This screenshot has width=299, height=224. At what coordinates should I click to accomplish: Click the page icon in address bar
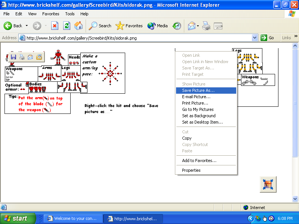(22, 38)
